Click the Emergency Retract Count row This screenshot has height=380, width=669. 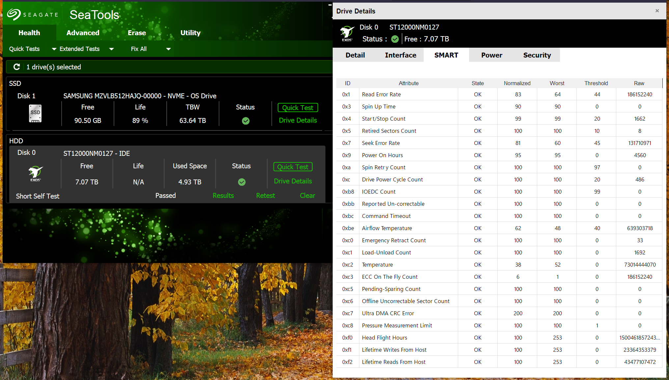(499, 240)
